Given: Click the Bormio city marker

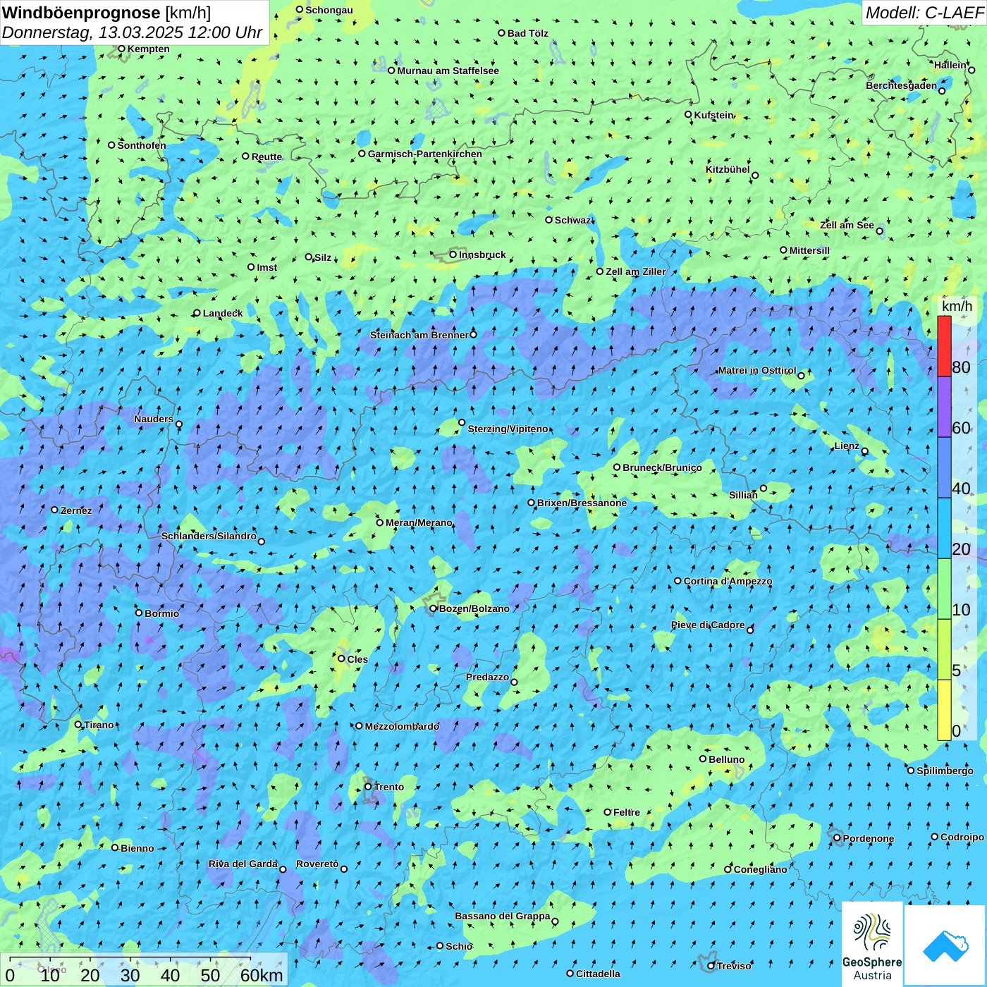Looking at the screenshot, I should [x=139, y=613].
